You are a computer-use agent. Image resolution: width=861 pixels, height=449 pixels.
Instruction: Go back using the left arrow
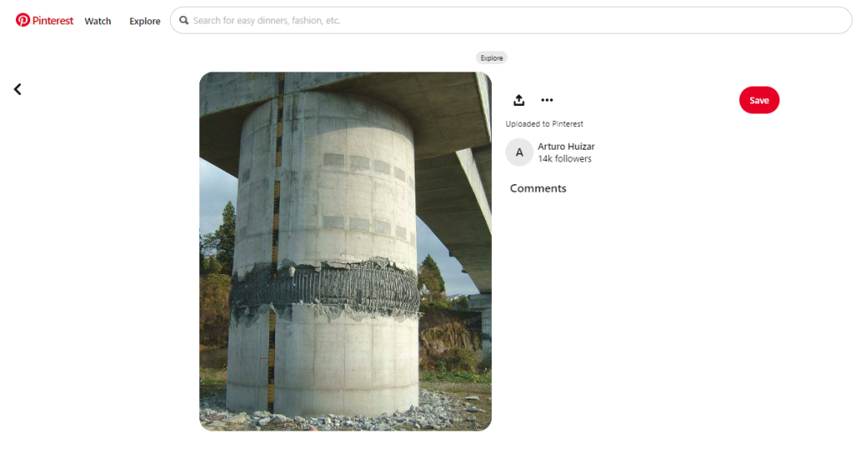[18, 89]
